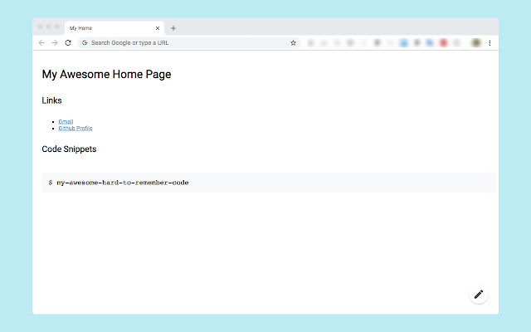The width and height of the screenshot is (531, 332).
Task: Click the Links heading
Action: [x=51, y=100]
